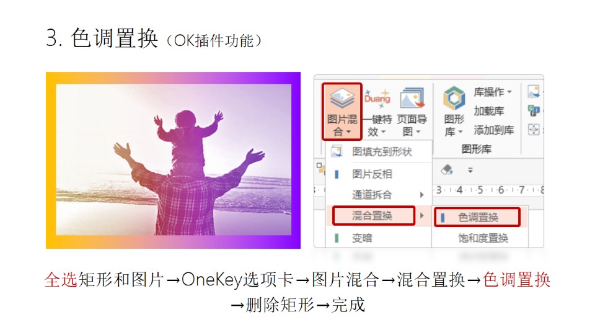Expand the 库操作 dropdown arrow

click(509, 92)
